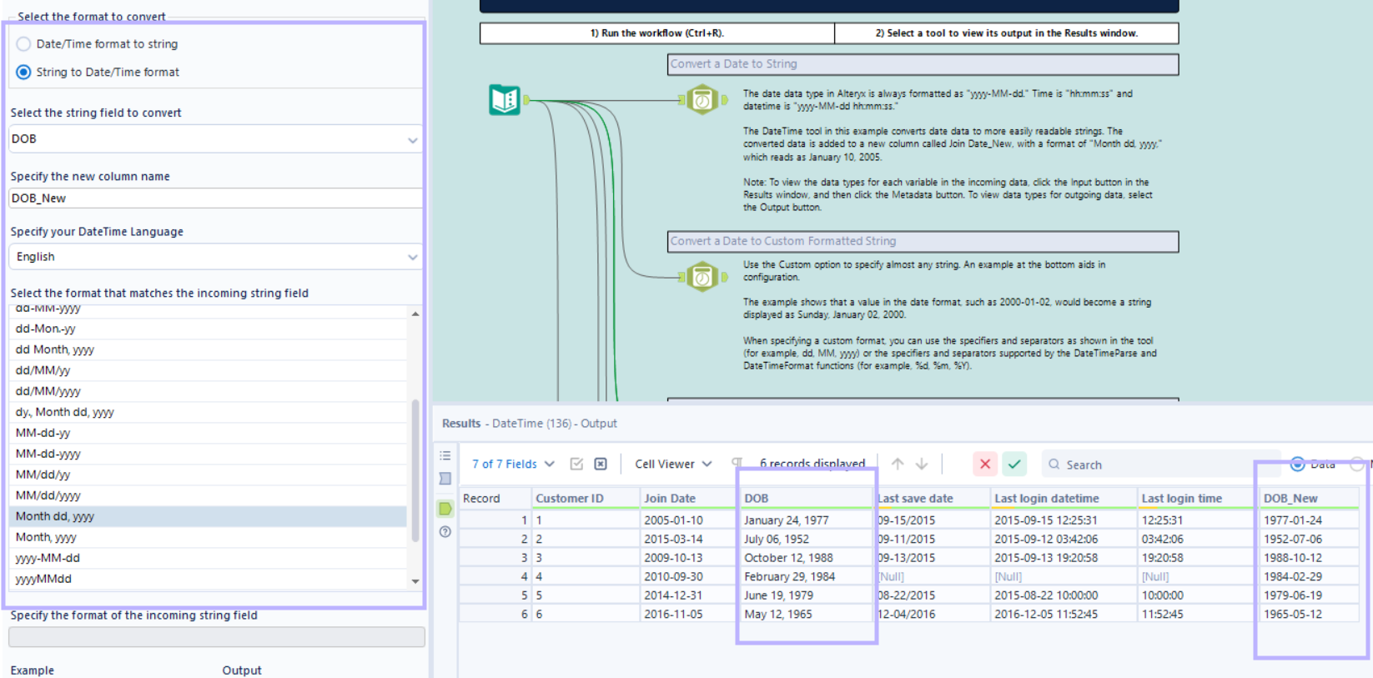Choose 'dd/MM/yyyy' in the format list
This screenshot has width=1373, height=678.
pyautogui.click(x=48, y=391)
